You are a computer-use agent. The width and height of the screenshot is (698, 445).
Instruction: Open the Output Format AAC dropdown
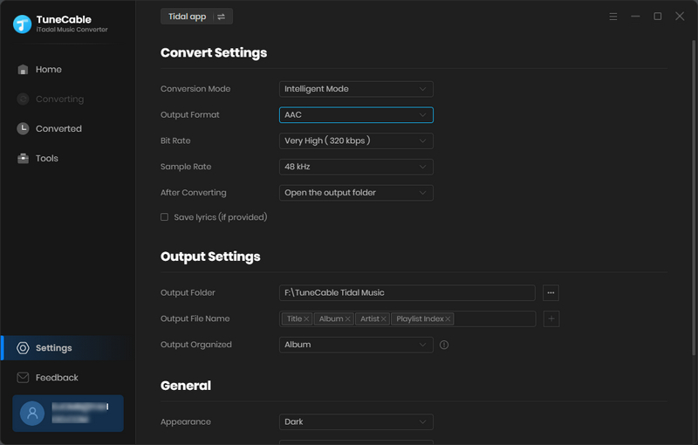click(x=356, y=115)
